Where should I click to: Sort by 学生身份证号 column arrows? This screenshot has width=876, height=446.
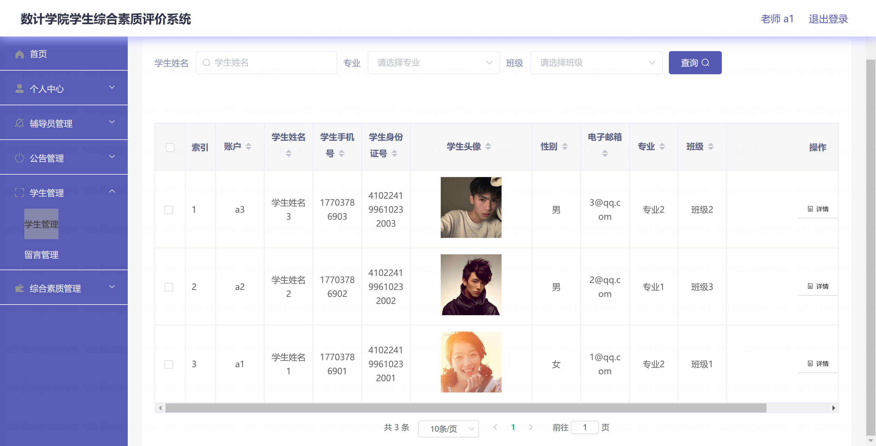point(395,153)
